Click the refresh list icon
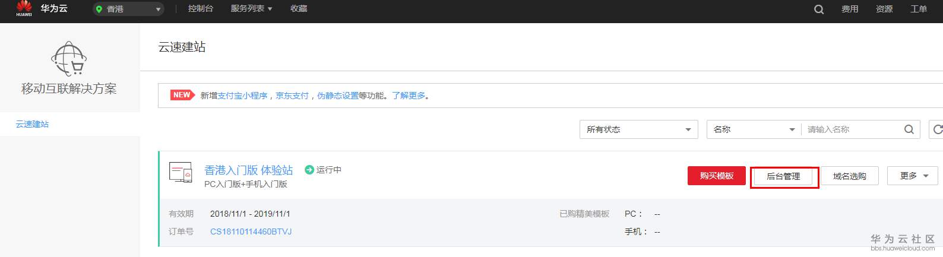 point(936,129)
